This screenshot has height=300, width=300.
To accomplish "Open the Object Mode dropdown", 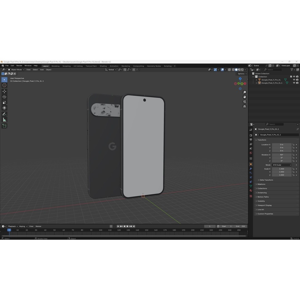I will pos(16,70).
